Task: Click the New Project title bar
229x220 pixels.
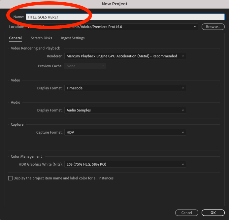Action: [x=114, y=4]
